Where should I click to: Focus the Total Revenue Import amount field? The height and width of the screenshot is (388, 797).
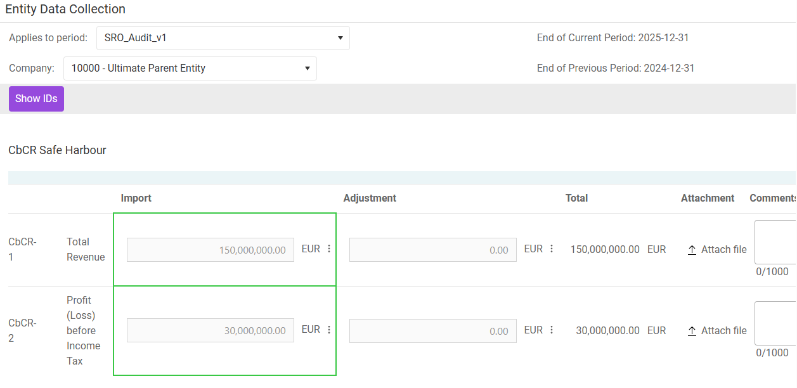pyautogui.click(x=210, y=250)
